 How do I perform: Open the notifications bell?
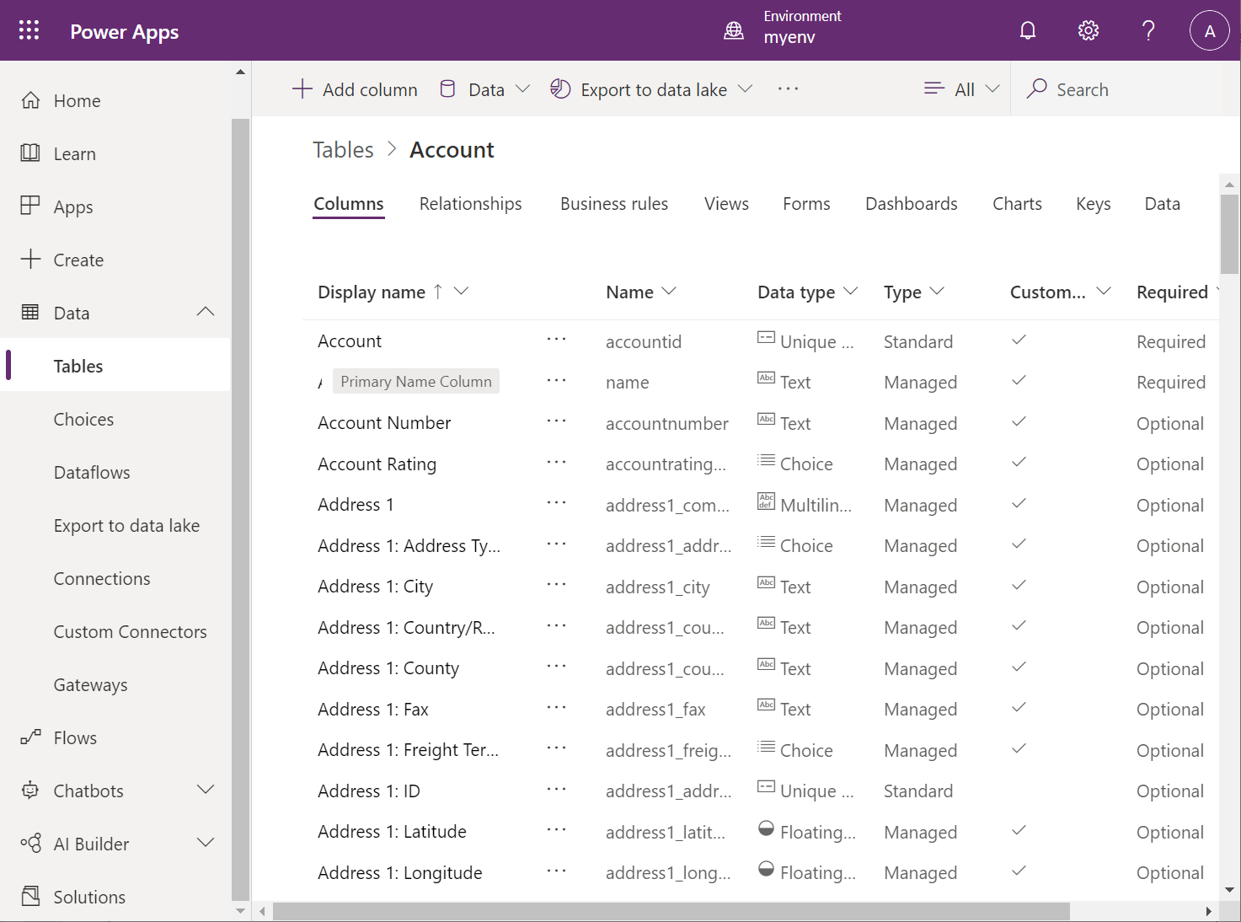point(1028,31)
